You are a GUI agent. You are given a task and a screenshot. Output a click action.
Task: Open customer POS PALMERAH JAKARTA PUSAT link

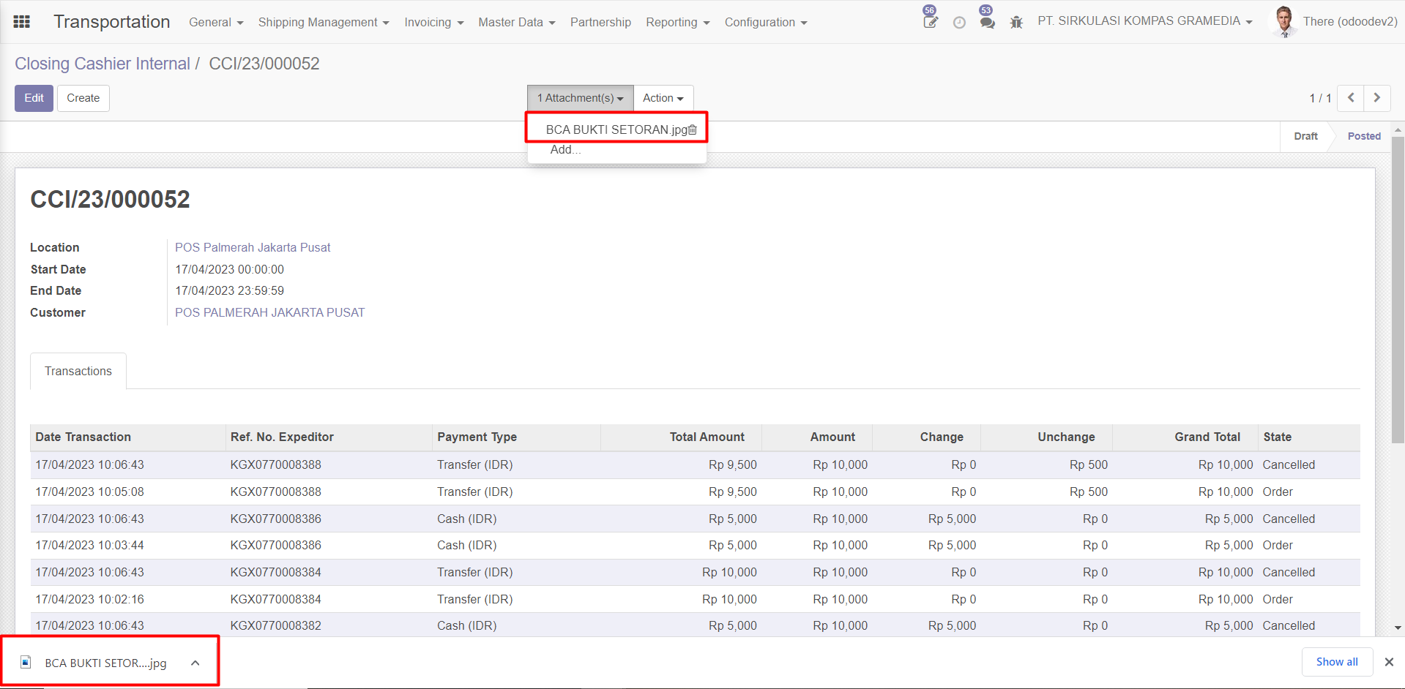coord(269,312)
